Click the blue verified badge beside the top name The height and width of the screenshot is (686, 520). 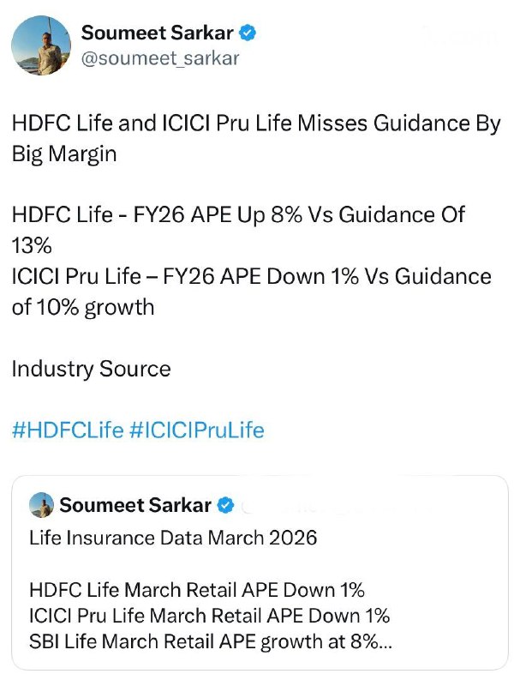coord(249,33)
